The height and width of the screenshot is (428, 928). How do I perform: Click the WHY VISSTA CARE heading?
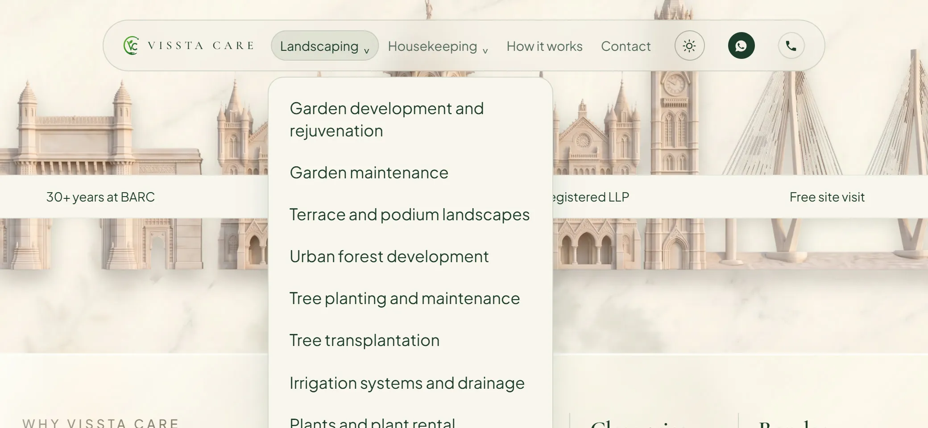click(x=101, y=423)
